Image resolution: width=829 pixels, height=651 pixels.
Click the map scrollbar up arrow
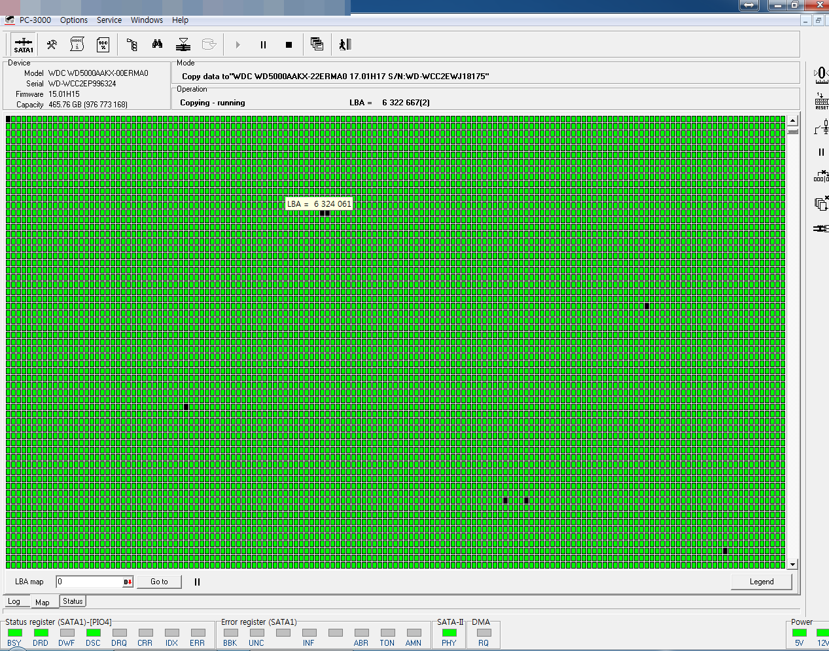(x=793, y=121)
